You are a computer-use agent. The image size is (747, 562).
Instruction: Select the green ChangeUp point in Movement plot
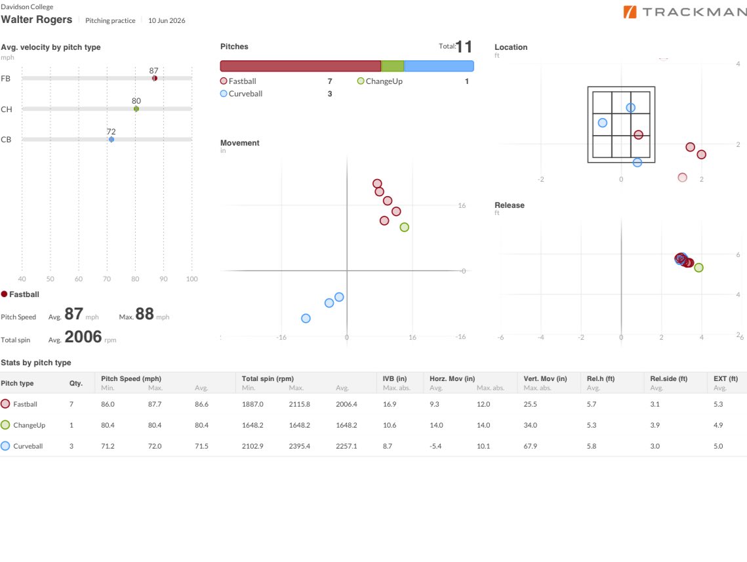pos(405,227)
